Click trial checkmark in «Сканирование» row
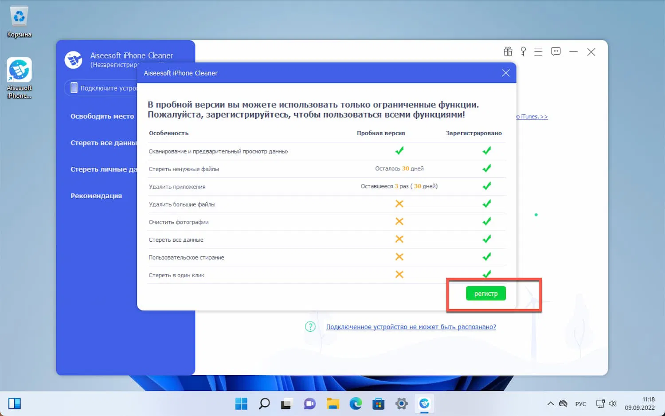Viewport: 665px width, 416px height. [x=399, y=150]
